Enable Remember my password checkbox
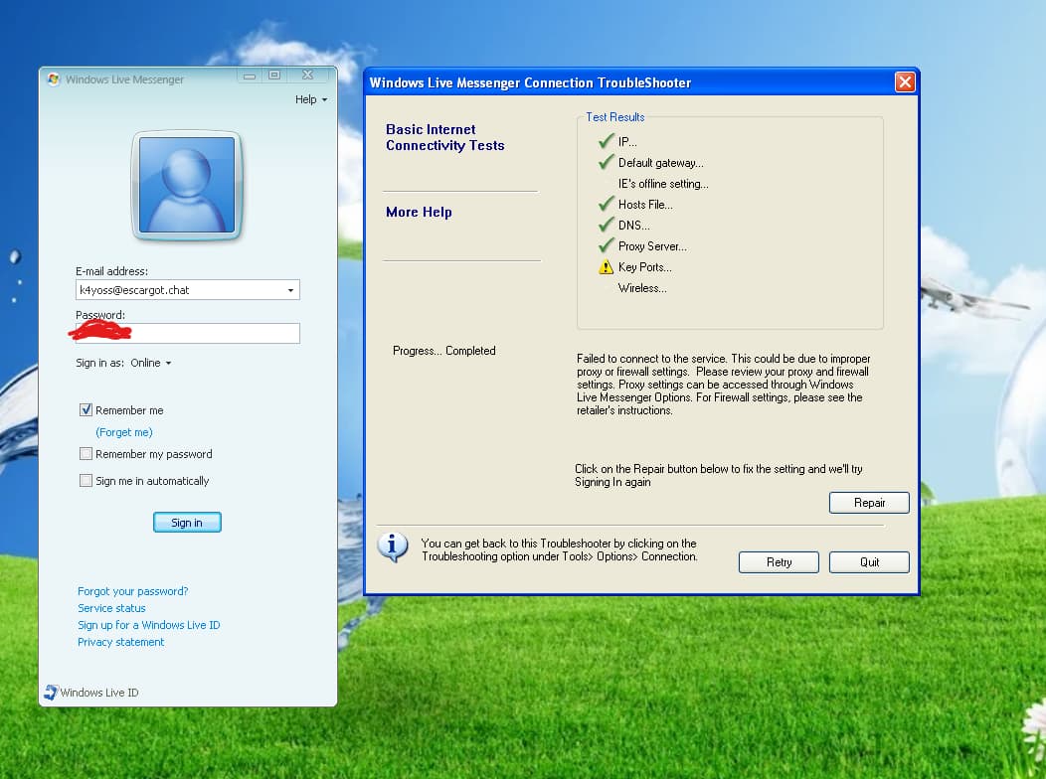The image size is (1046, 779). tap(86, 454)
